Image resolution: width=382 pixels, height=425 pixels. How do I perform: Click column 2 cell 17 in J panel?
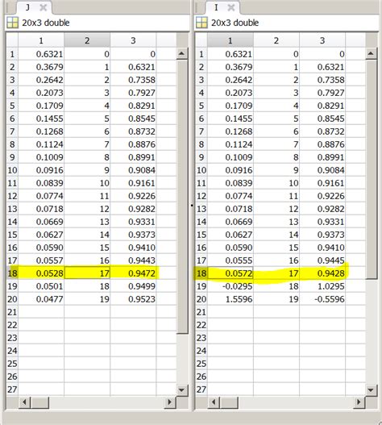pyautogui.click(x=87, y=273)
